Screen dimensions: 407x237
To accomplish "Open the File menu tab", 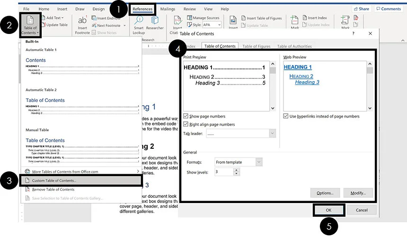I will 26,9.
